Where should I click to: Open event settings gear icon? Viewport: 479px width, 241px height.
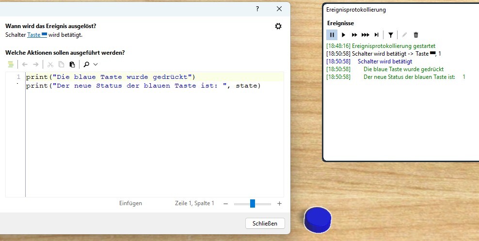[x=278, y=26]
